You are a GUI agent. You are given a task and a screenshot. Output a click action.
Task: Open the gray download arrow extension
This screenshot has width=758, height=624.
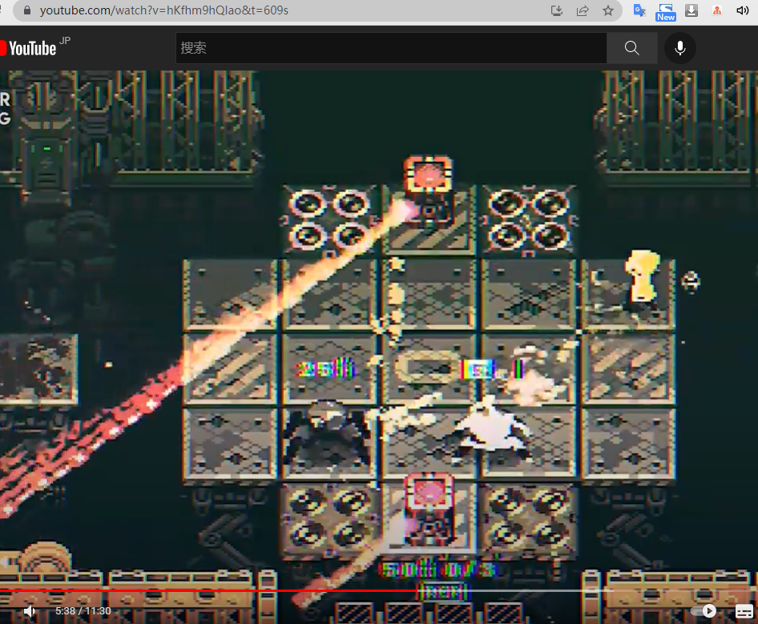pyautogui.click(x=691, y=10)
